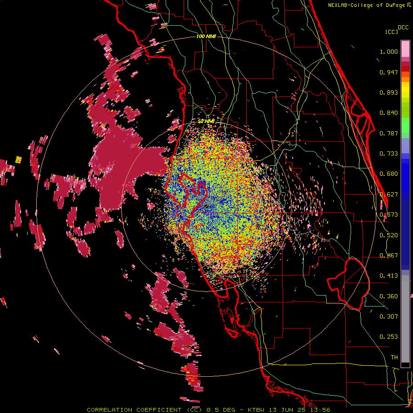This screenshot has width=413, height=413.
Task: Select the 0.520 color scale value
Action: click(x=389, y=235)
